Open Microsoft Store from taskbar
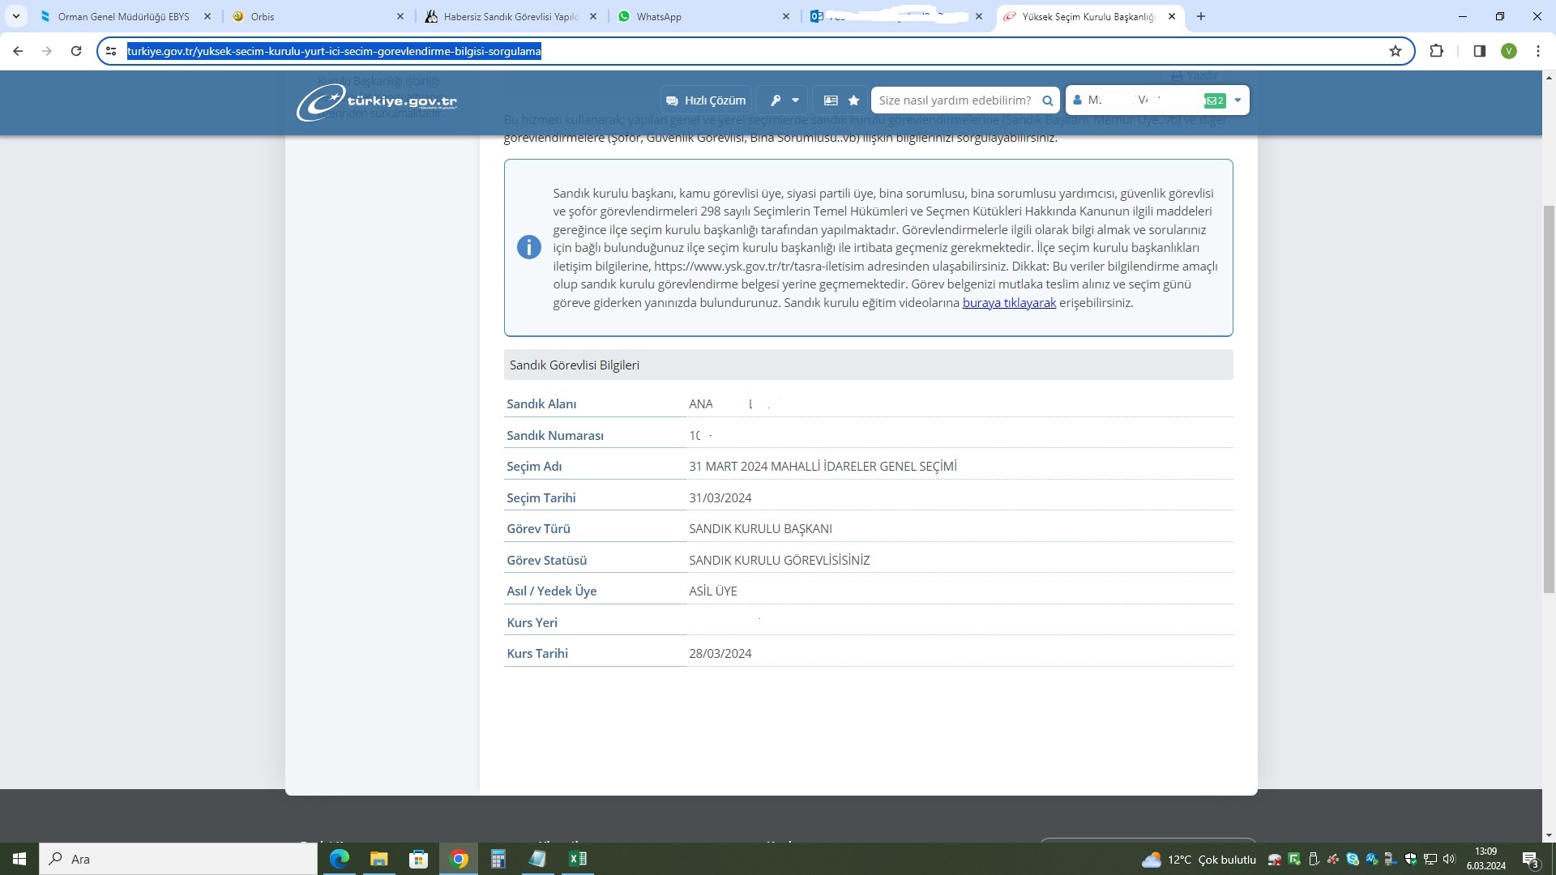This screenshot has height=875, width=1556. coord(418,859)
